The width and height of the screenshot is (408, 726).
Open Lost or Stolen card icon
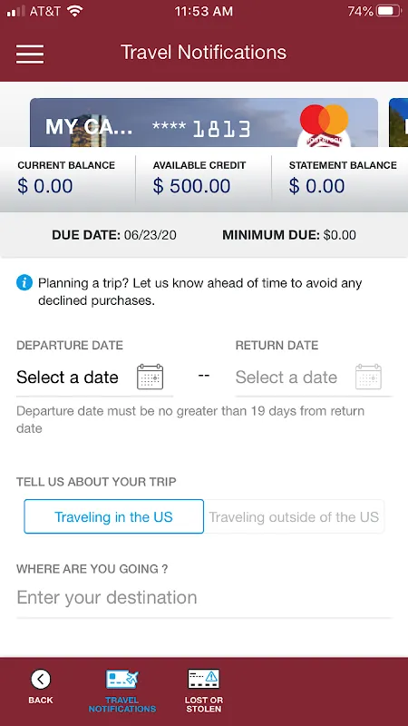tap(203, 679)
